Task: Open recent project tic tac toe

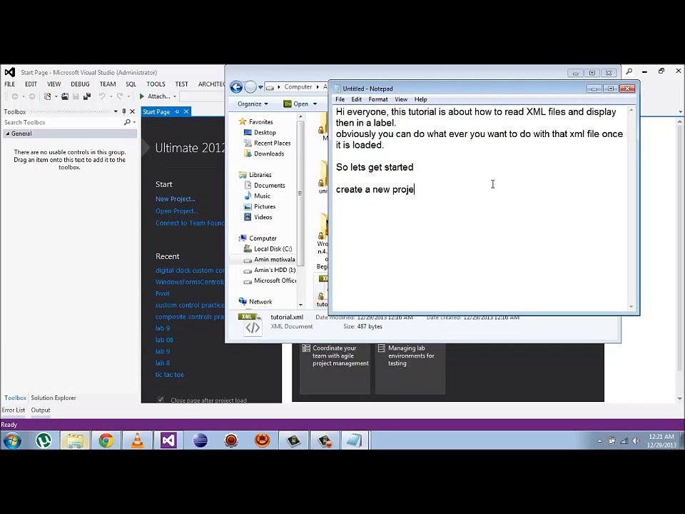Action: pos(170,375)
